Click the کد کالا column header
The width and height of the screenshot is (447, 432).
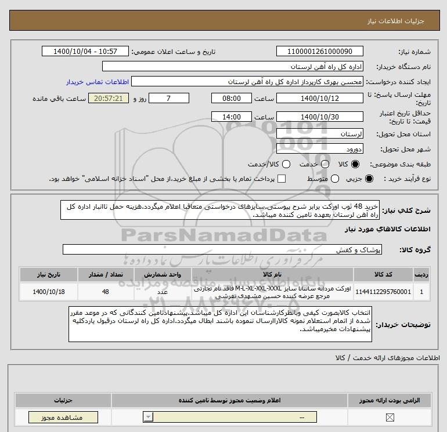(x=383, y=274)
